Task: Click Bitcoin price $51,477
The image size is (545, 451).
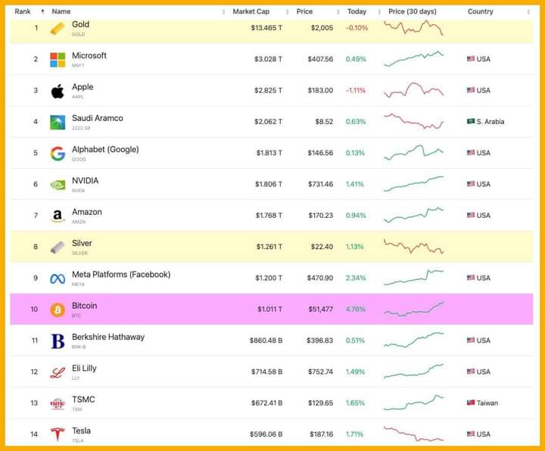Action: click(x=321, y=309)
